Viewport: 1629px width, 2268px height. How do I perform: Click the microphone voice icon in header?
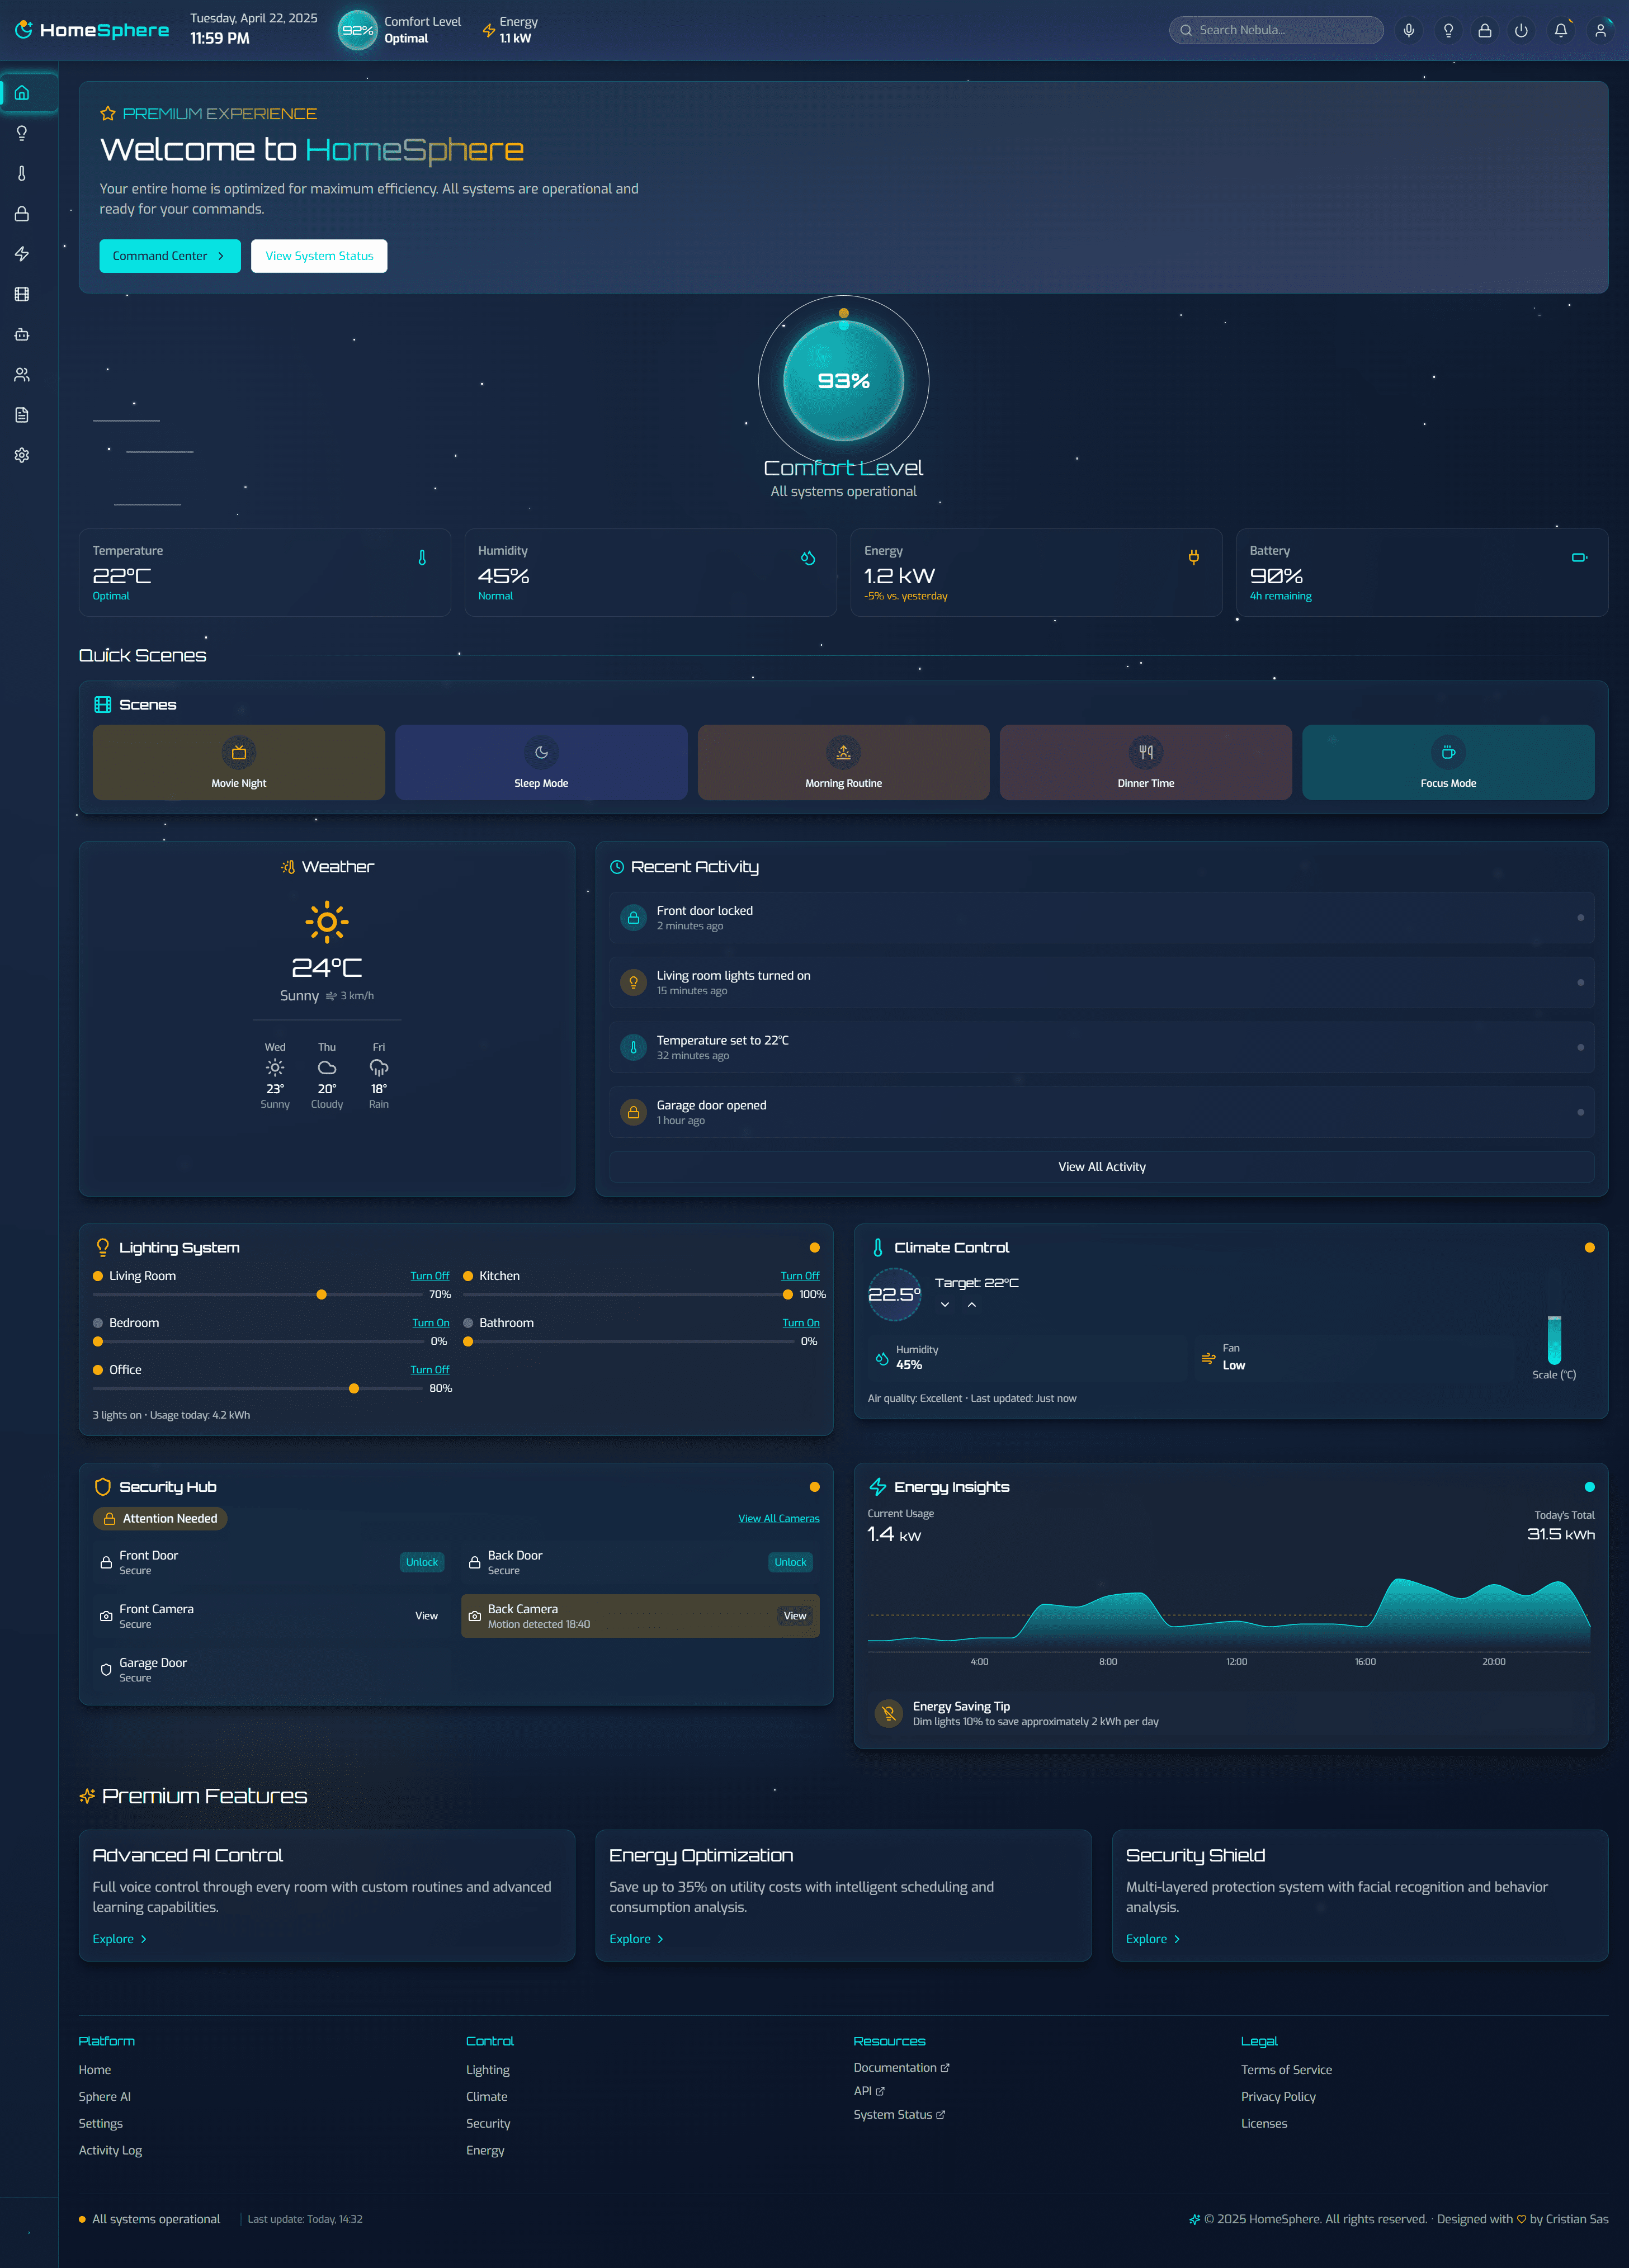click(1408, 30)
